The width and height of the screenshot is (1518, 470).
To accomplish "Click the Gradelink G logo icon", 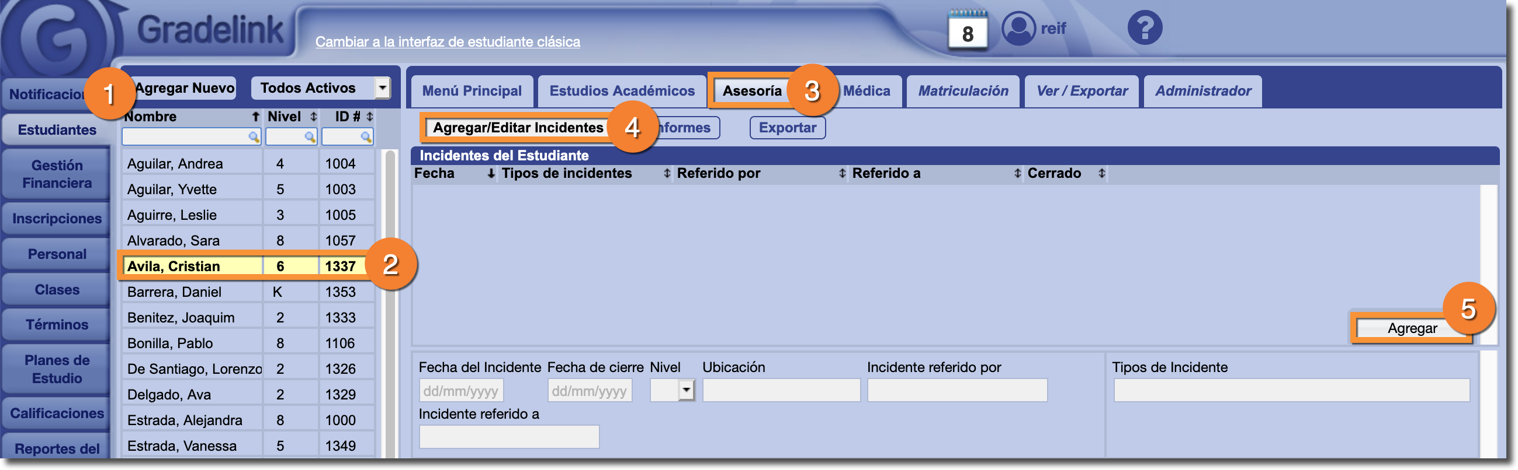I will (56, 37).
